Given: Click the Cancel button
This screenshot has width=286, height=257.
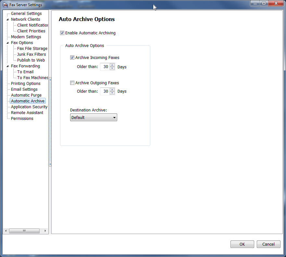Looking at the screenshot, I should click(x=268, y=244).
